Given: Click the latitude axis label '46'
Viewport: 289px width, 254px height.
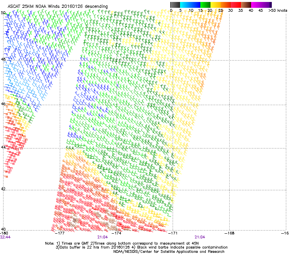Looking at the screenshot, I should tap(3, 104).
